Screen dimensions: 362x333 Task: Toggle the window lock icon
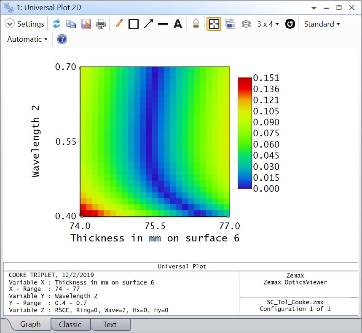(196, 24)
